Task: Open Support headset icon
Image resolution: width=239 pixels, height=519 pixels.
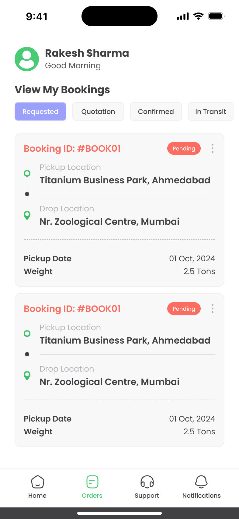Action: click(x=147, y=482)
